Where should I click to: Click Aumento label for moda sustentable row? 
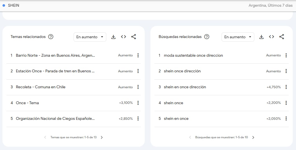pos(274,55)
